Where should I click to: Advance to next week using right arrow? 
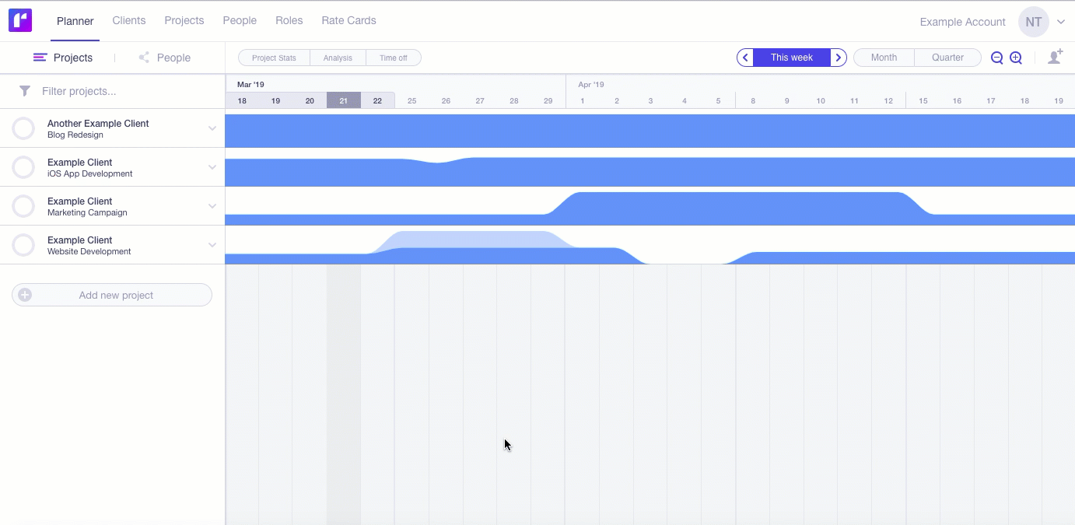click(x=838, y=58)
